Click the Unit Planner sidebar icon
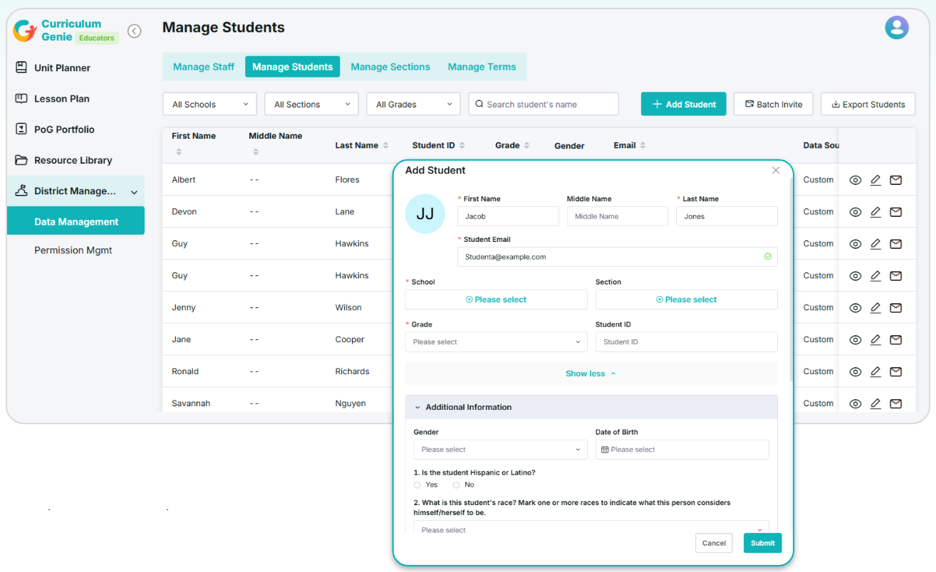 [21, 68]
